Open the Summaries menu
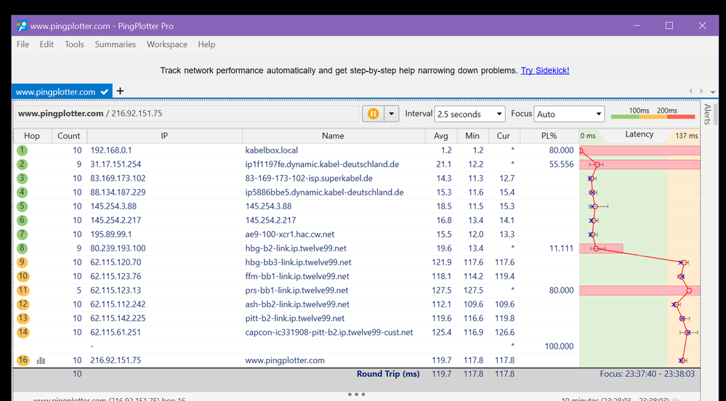 pos(115,44)
